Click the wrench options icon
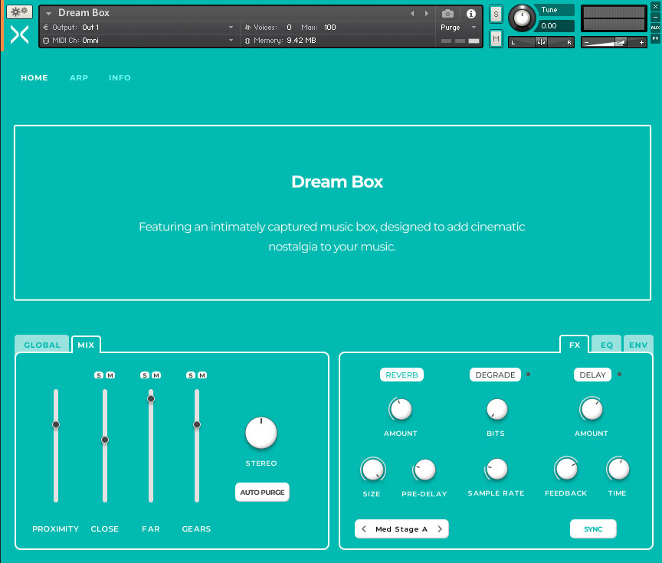This screenshot has height=563, width=662. point(19,11)
